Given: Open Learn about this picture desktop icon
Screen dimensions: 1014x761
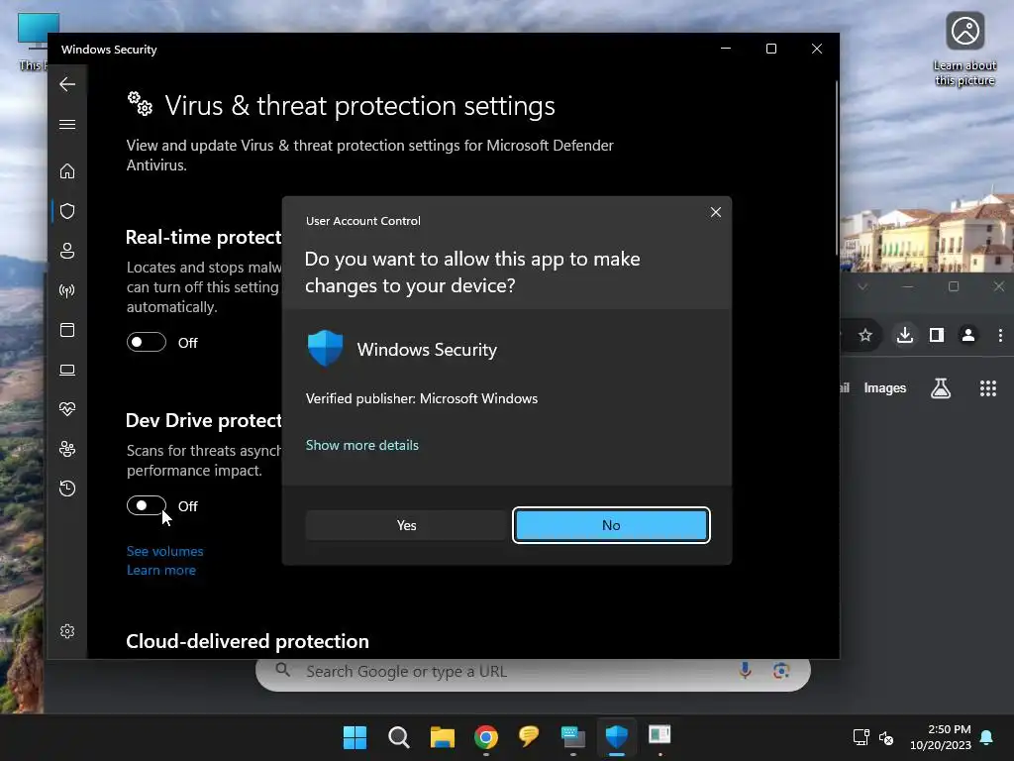Looking at the screenshot, I should coord(964,50).
